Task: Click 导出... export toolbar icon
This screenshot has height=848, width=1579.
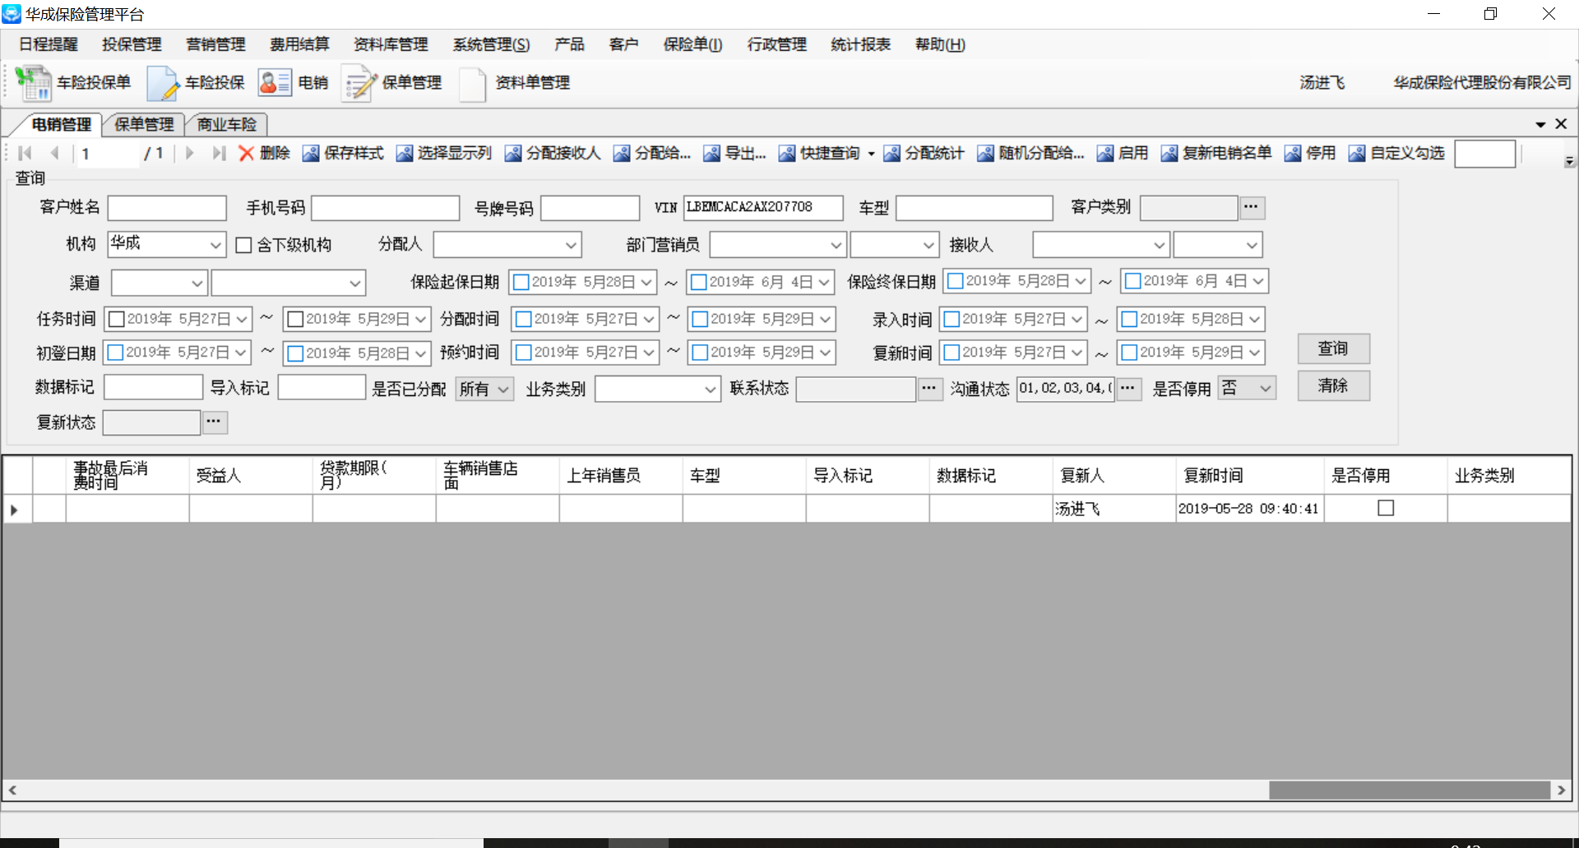Action: [x=712, y=154]
